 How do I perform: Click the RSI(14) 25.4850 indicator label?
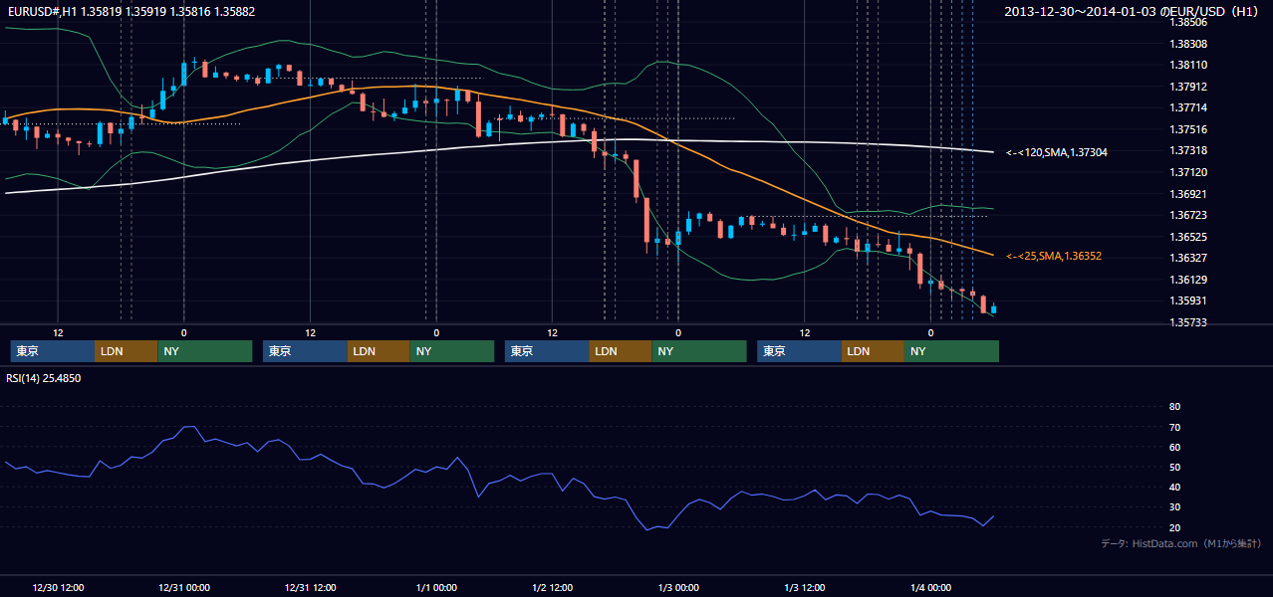pos(44,378)
